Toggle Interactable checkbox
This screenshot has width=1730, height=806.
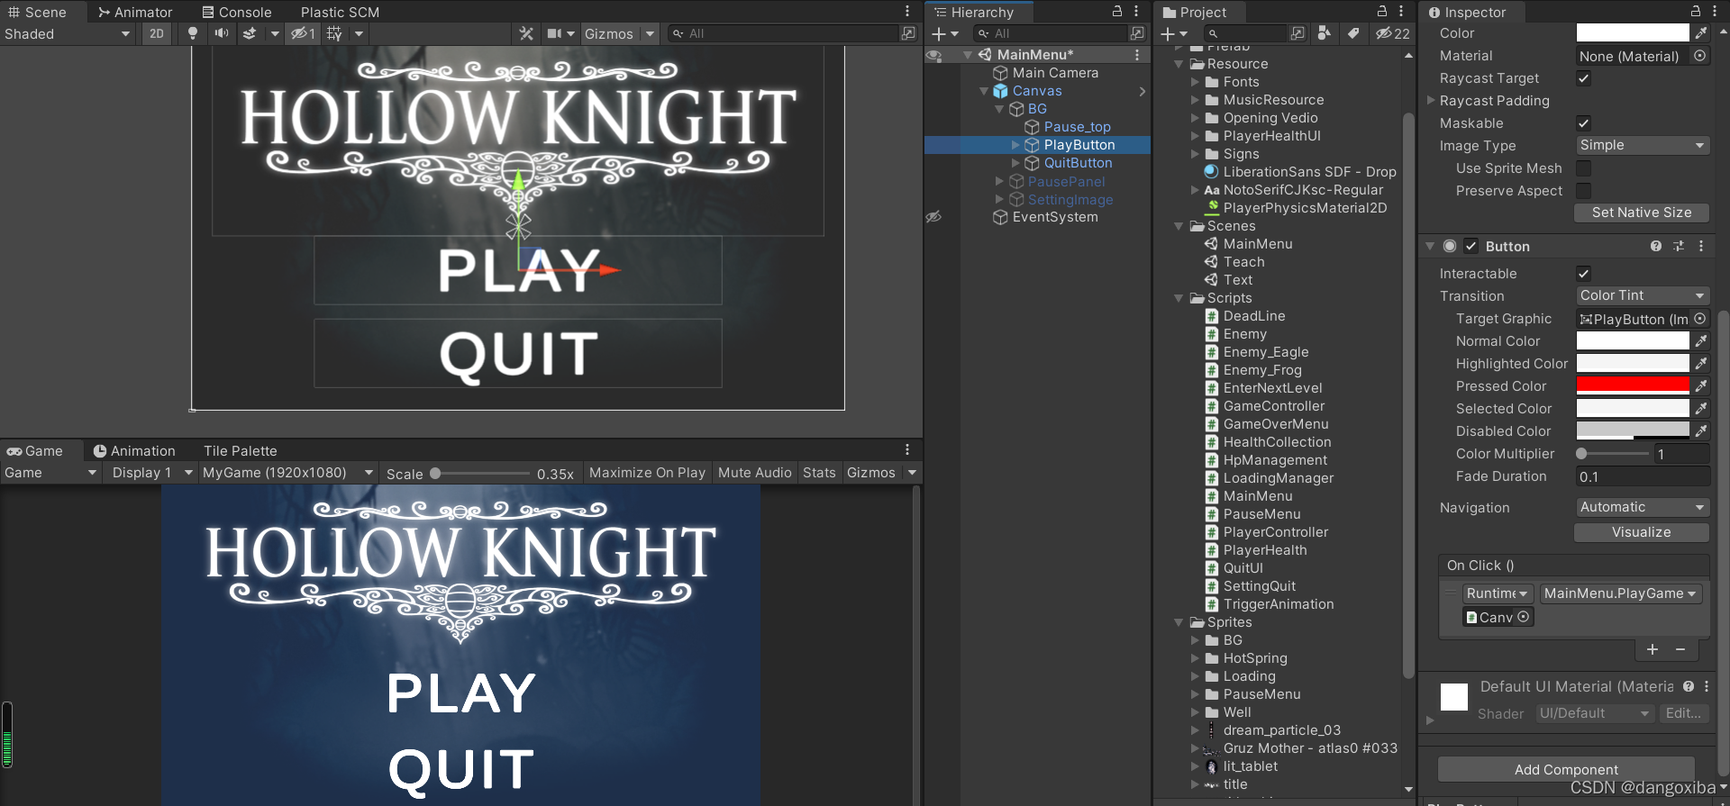click(x=1583, y=273)
